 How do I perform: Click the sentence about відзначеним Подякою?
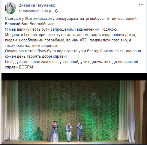61,29
